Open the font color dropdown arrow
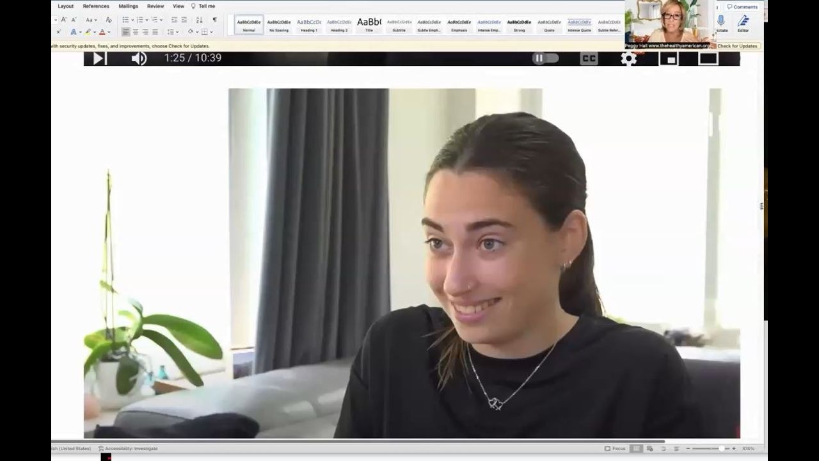The height and width of the screenshot is (461, 819). [109, 32]
